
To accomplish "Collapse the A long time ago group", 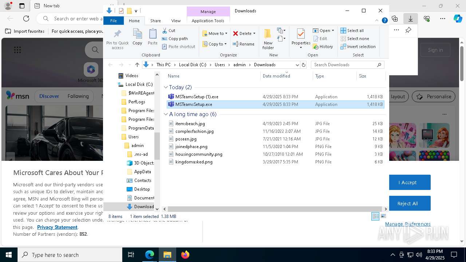I will coord(166,114).
